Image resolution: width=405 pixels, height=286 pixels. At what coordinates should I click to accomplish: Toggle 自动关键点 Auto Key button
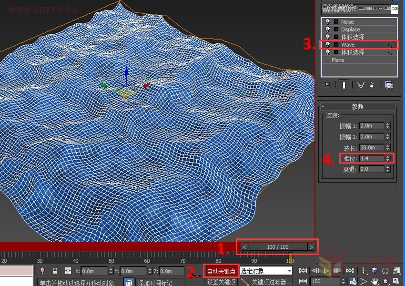pos(222,271)
